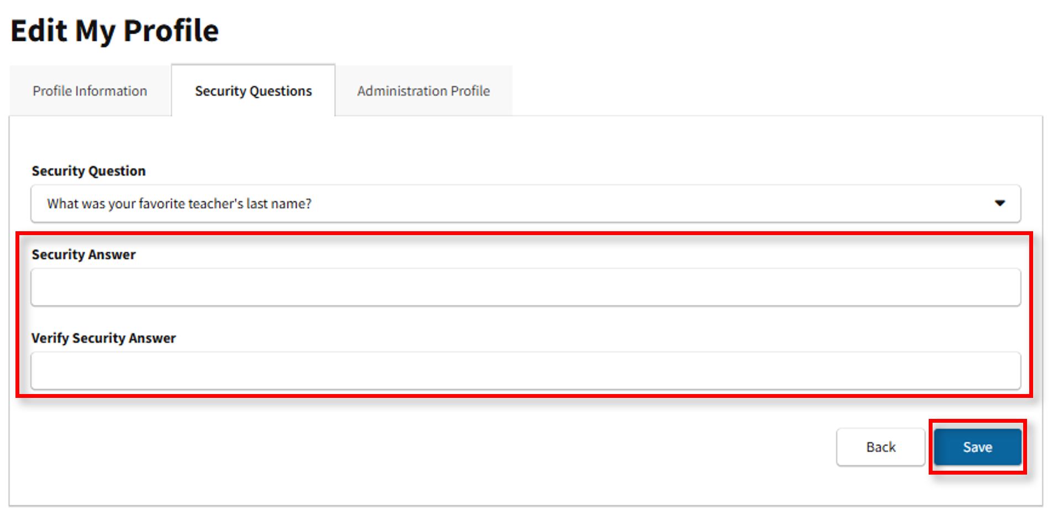Select the Security Questions tab
Screen dimensions: 1053x516
[x=253, y=91]
